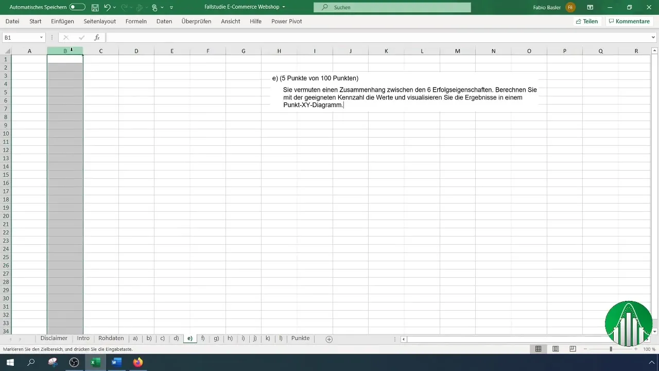This screenshot has height=371, width=659.
Task: Switch to the a) sheet tab
Action: (x=135, y=339)
